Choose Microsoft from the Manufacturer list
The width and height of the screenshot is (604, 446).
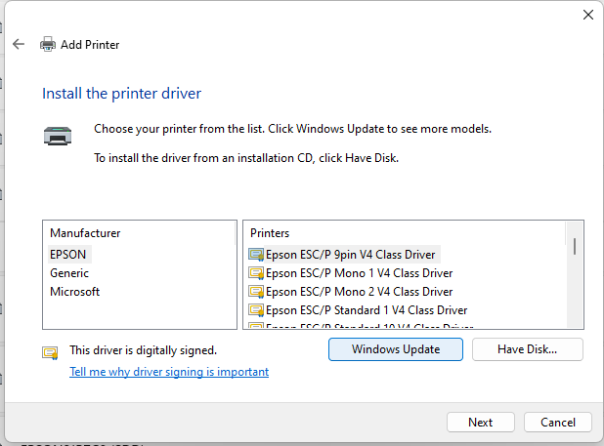tap(74, 291)
